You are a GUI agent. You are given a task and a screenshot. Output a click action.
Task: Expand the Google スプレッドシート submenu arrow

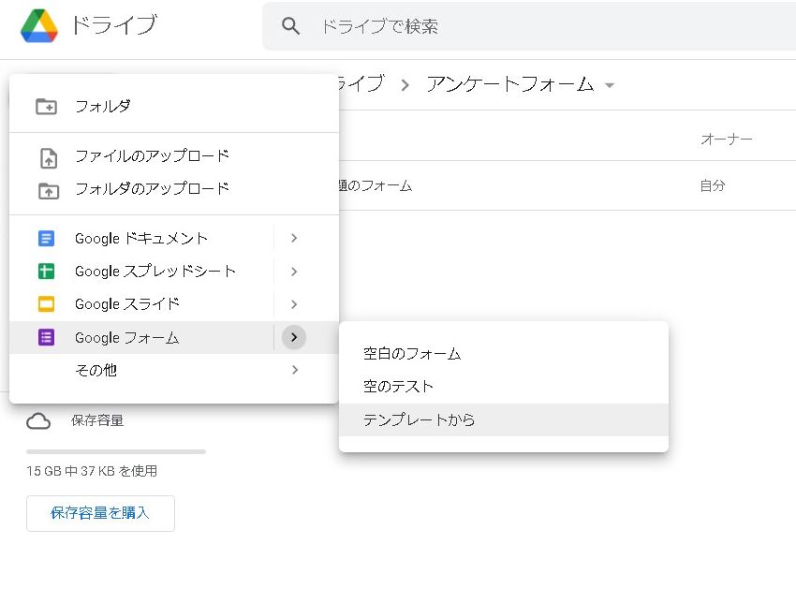(294, 272)
